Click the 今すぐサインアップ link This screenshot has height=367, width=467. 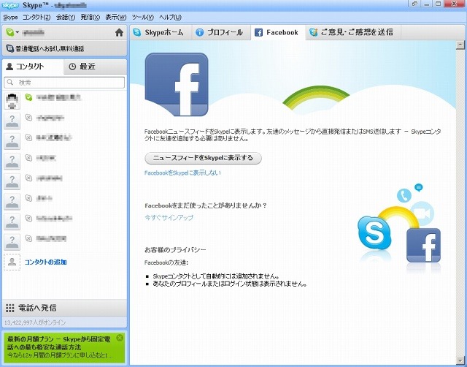[x=169, y=218]
